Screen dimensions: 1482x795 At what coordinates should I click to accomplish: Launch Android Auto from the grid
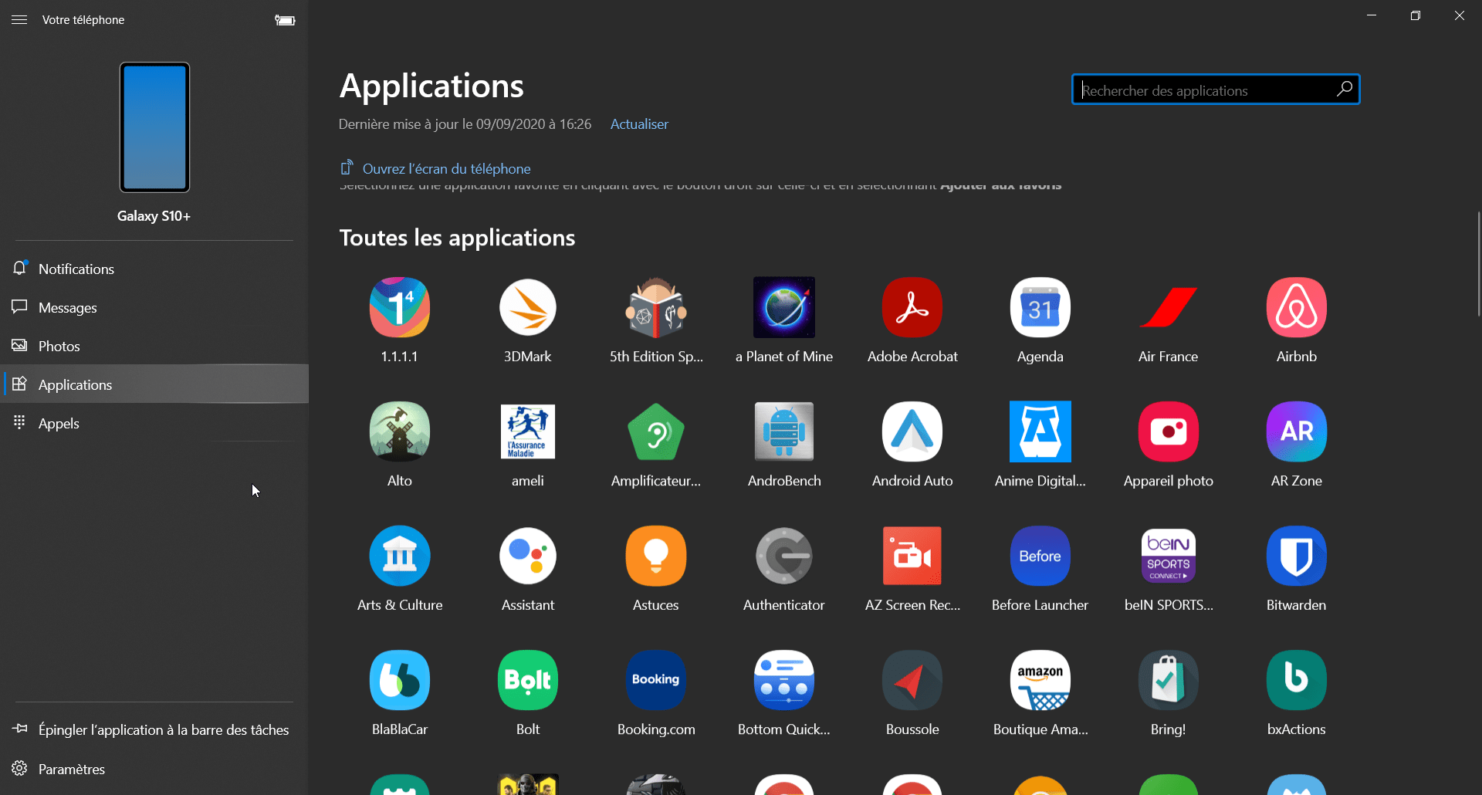[912, 431]
